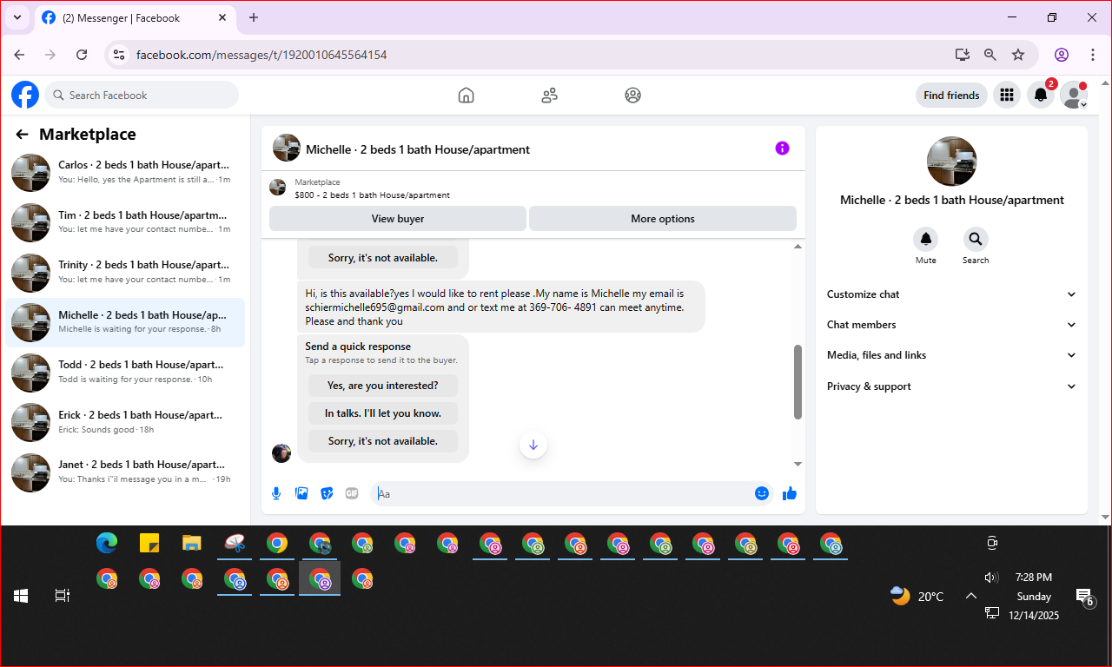Open Michelle's listing thumbnail in right panel
1112x667 pixels.
tap(951, 162)
